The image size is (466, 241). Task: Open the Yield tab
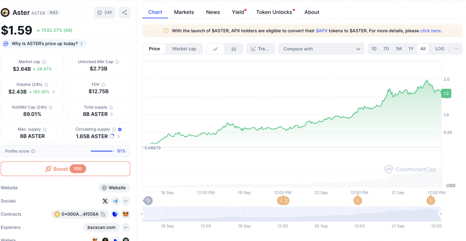(x=238, y=12)
